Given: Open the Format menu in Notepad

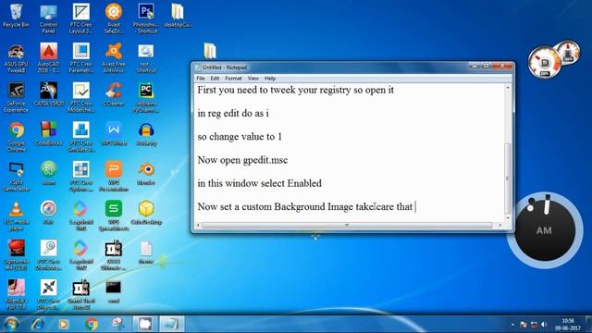Looking at the screenshot, I should [233, 78].
